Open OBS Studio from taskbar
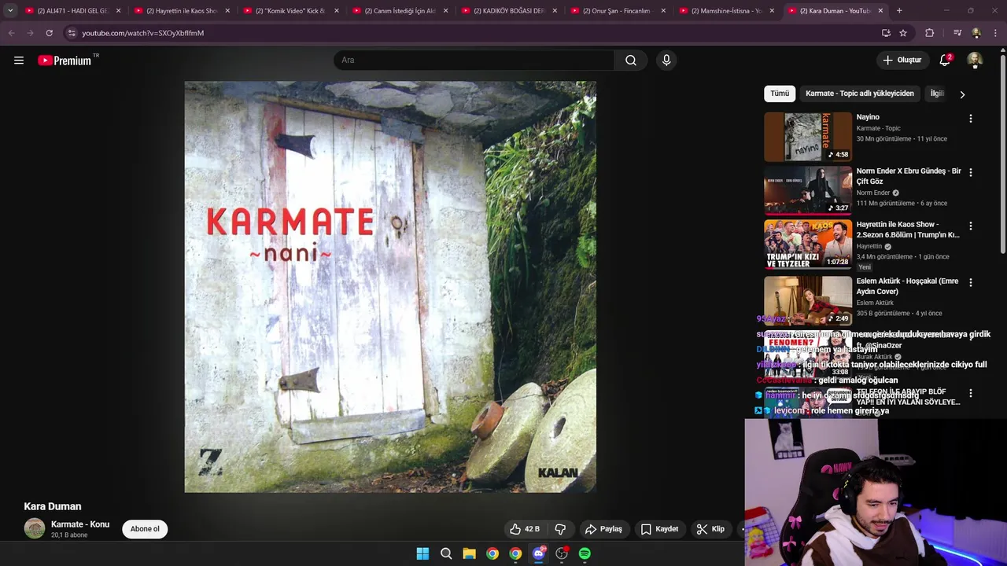The width and height of the screenshot is (1007, 566). coord(562,553)
